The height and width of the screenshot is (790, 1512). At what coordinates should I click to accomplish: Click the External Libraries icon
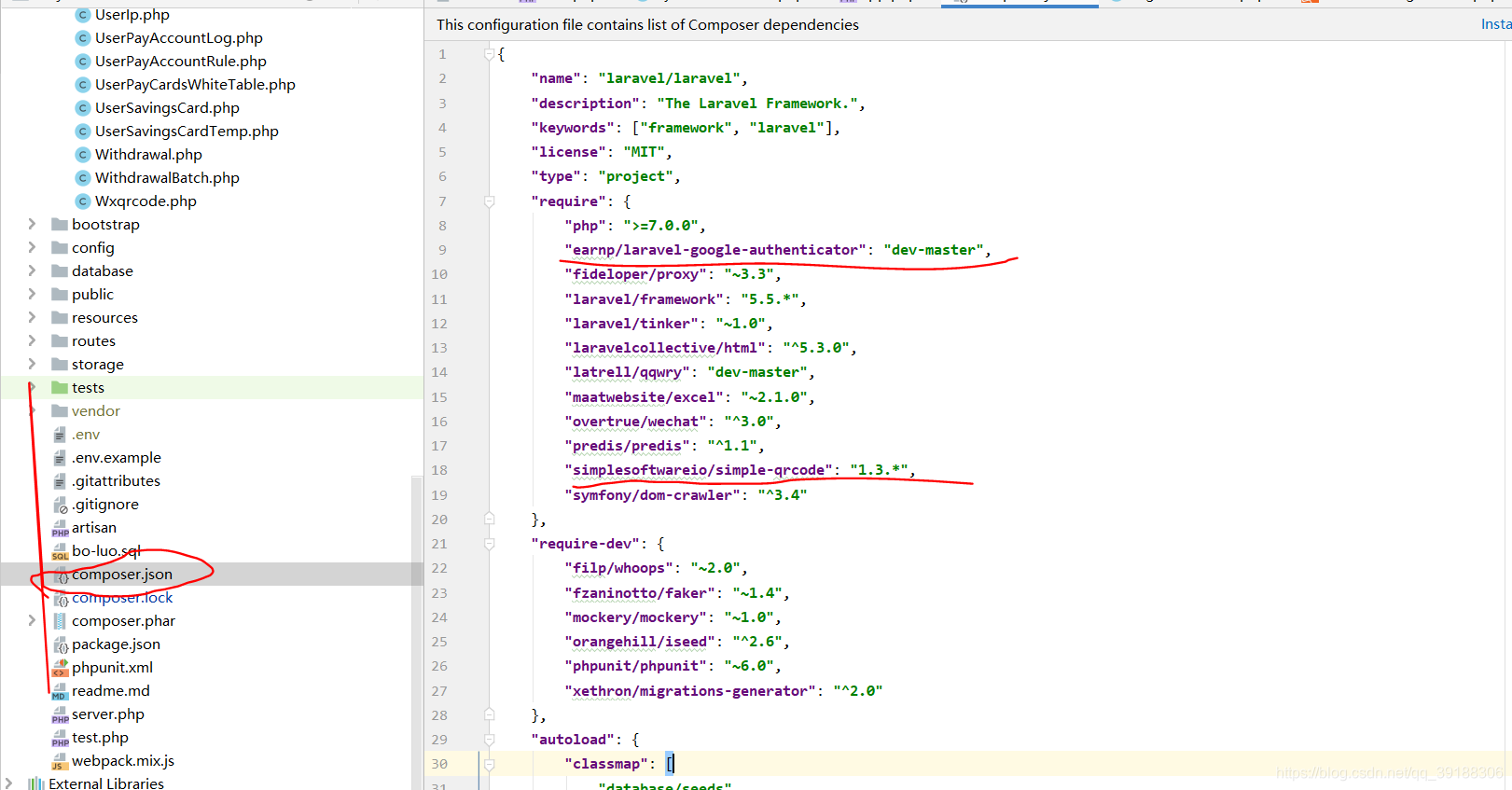pos(36,783)
